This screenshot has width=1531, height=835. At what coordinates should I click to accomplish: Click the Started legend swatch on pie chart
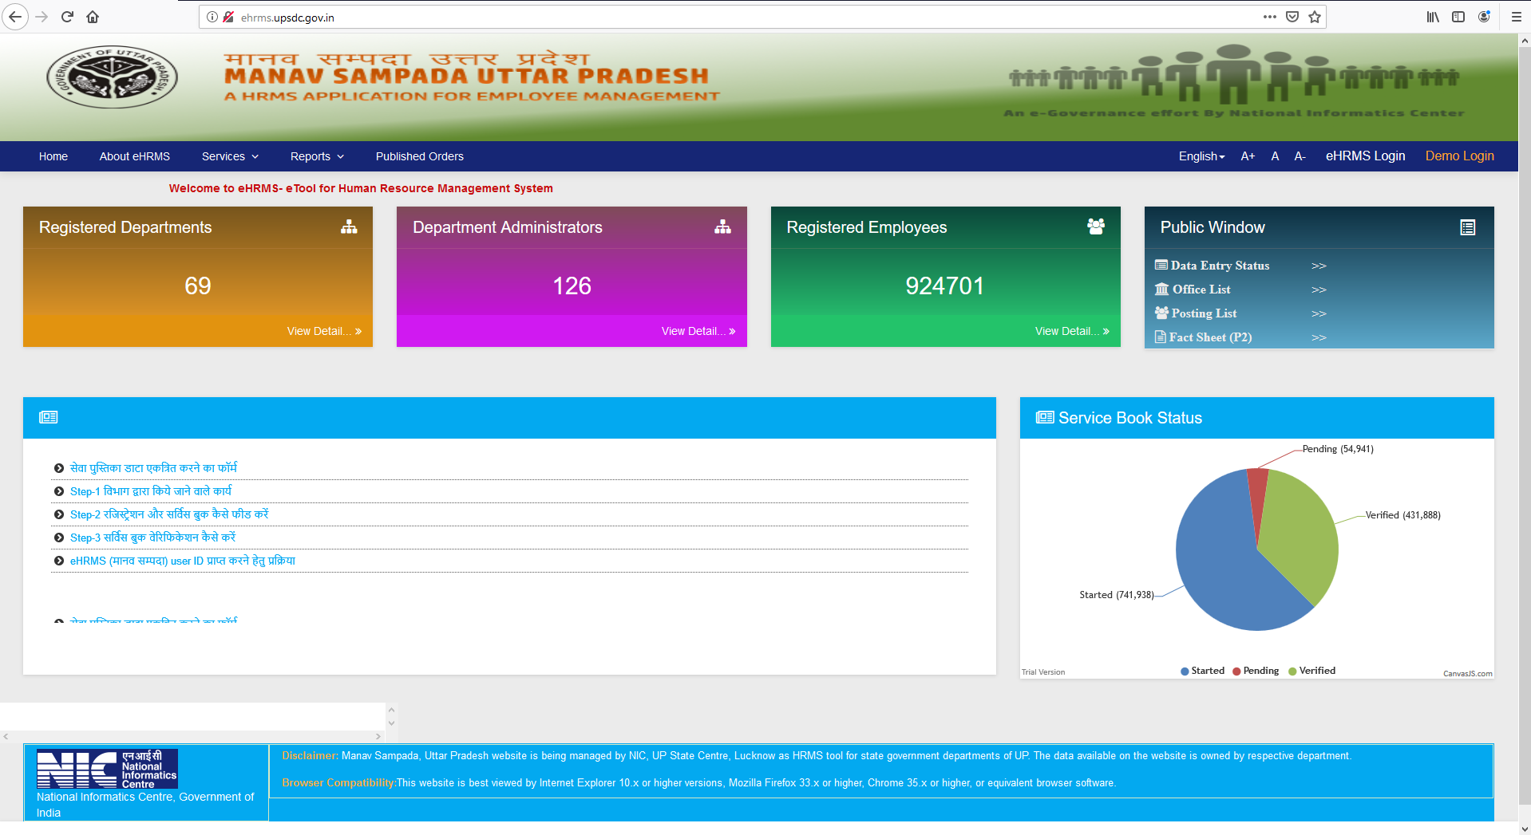pyautogui.click(x=1184, y=671)
